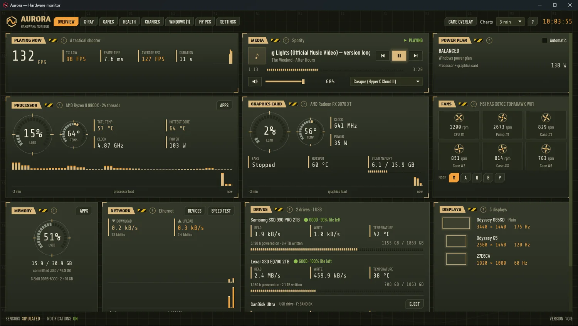
Task: Skip to the next track
Action: click(415, 56)
